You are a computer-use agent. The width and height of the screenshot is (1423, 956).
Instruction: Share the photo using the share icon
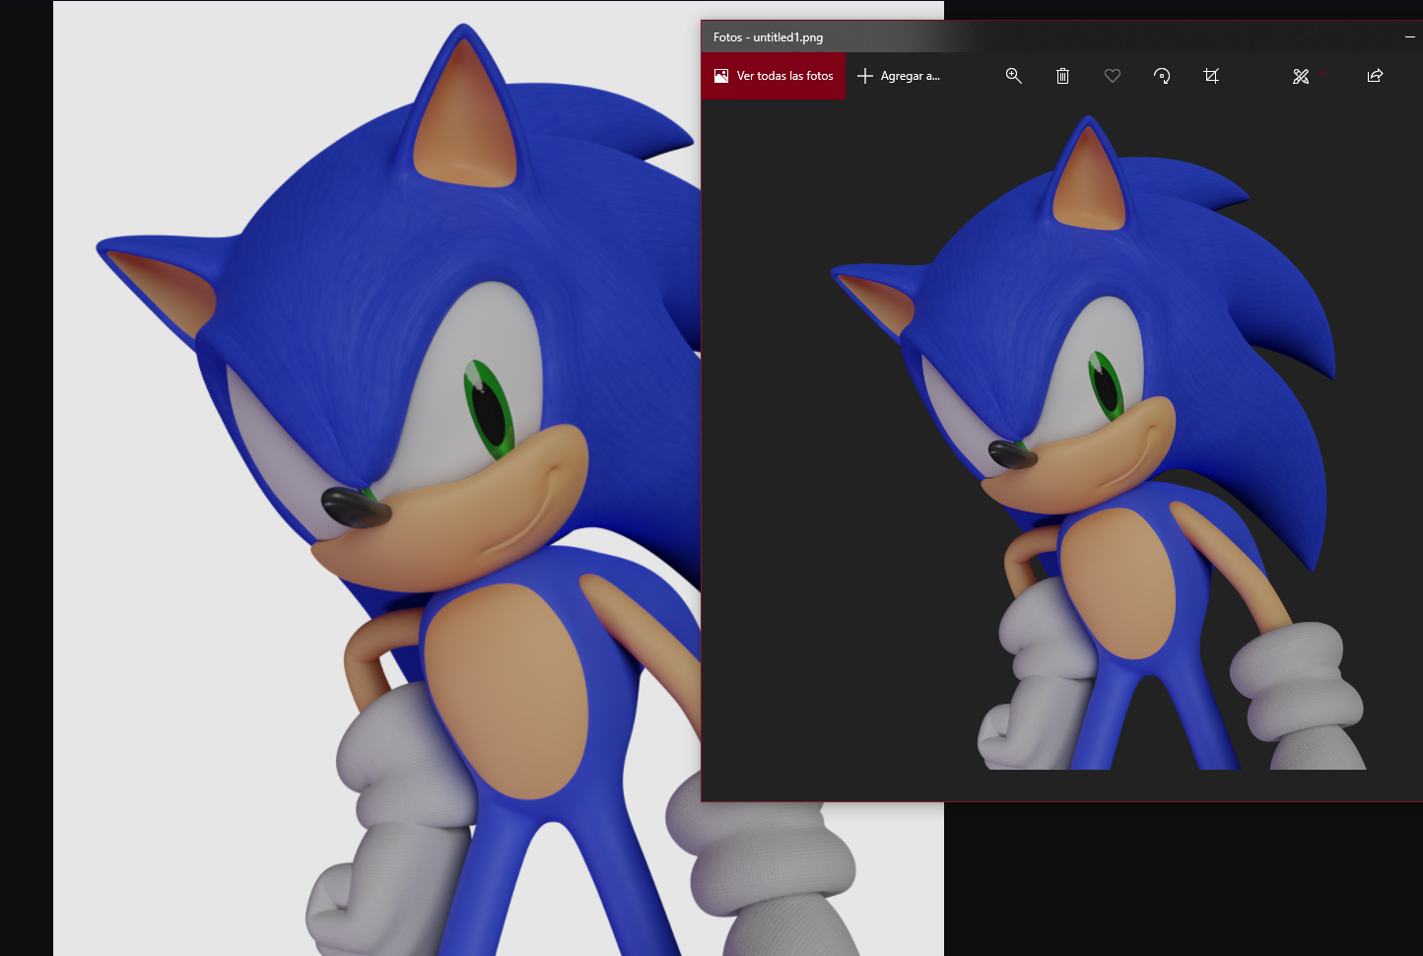(1375, 76)
